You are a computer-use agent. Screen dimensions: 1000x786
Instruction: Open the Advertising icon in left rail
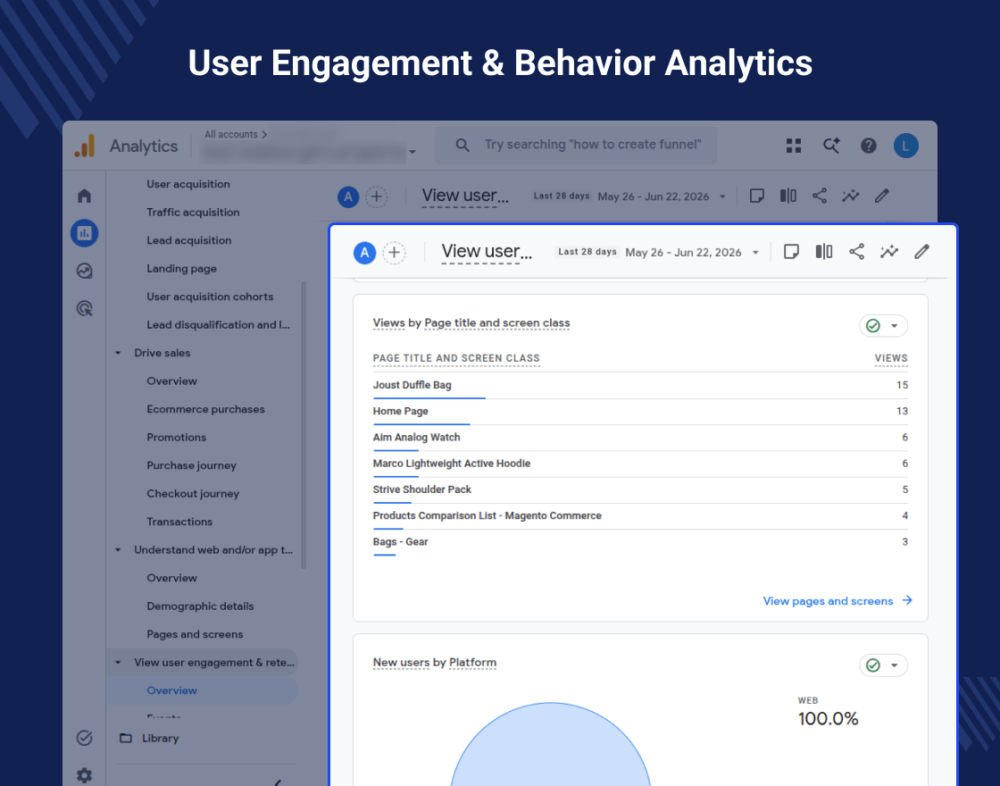tap(84, 309)
